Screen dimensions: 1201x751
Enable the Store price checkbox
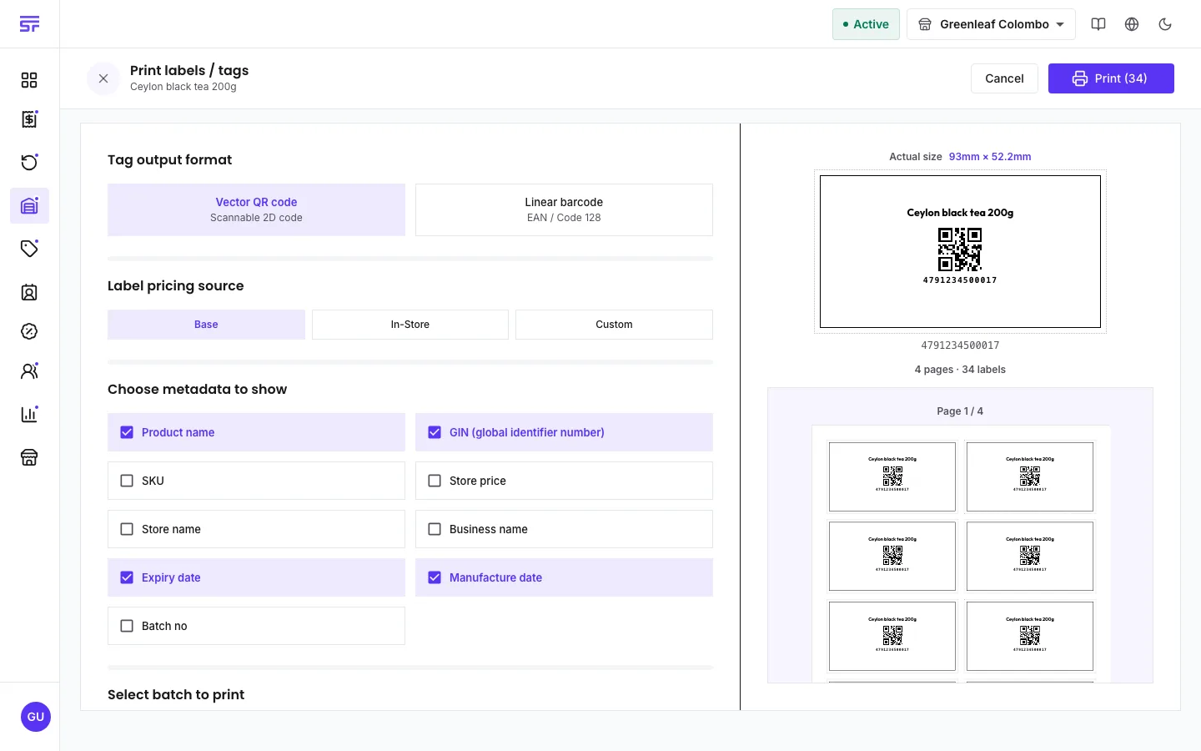(x=435, y=481)
